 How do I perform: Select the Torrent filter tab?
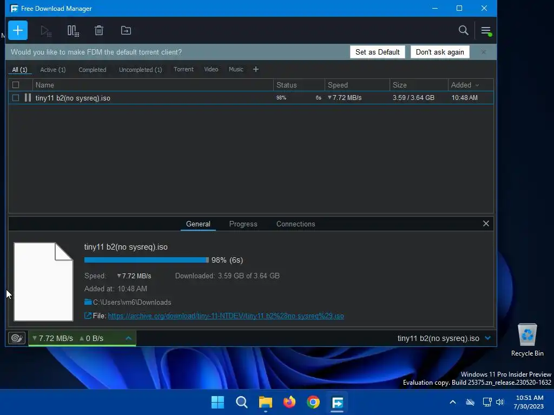coord(183,69)
